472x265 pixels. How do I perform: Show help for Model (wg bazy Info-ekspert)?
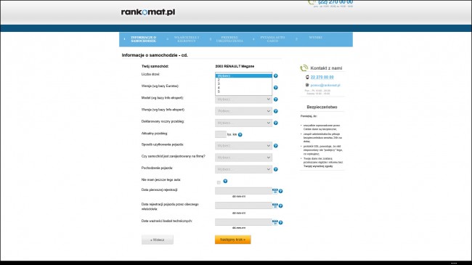click(275, 99)
